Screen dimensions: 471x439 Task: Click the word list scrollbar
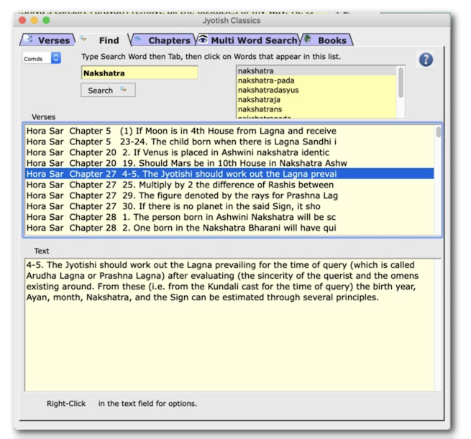tap(401, 83)
